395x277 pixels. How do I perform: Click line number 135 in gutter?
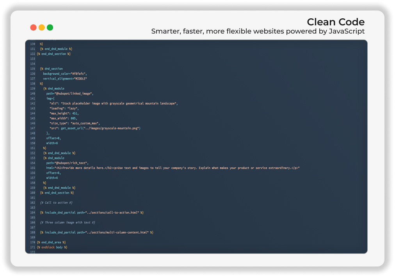pyautogui.click(x=33, y=69)
